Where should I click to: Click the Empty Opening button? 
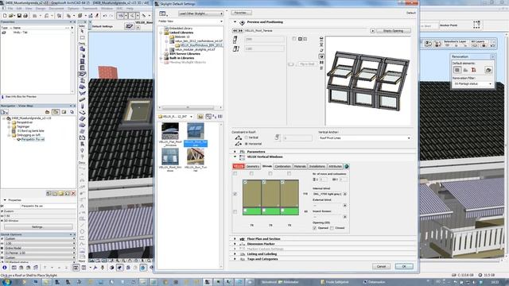coord(393,31)
